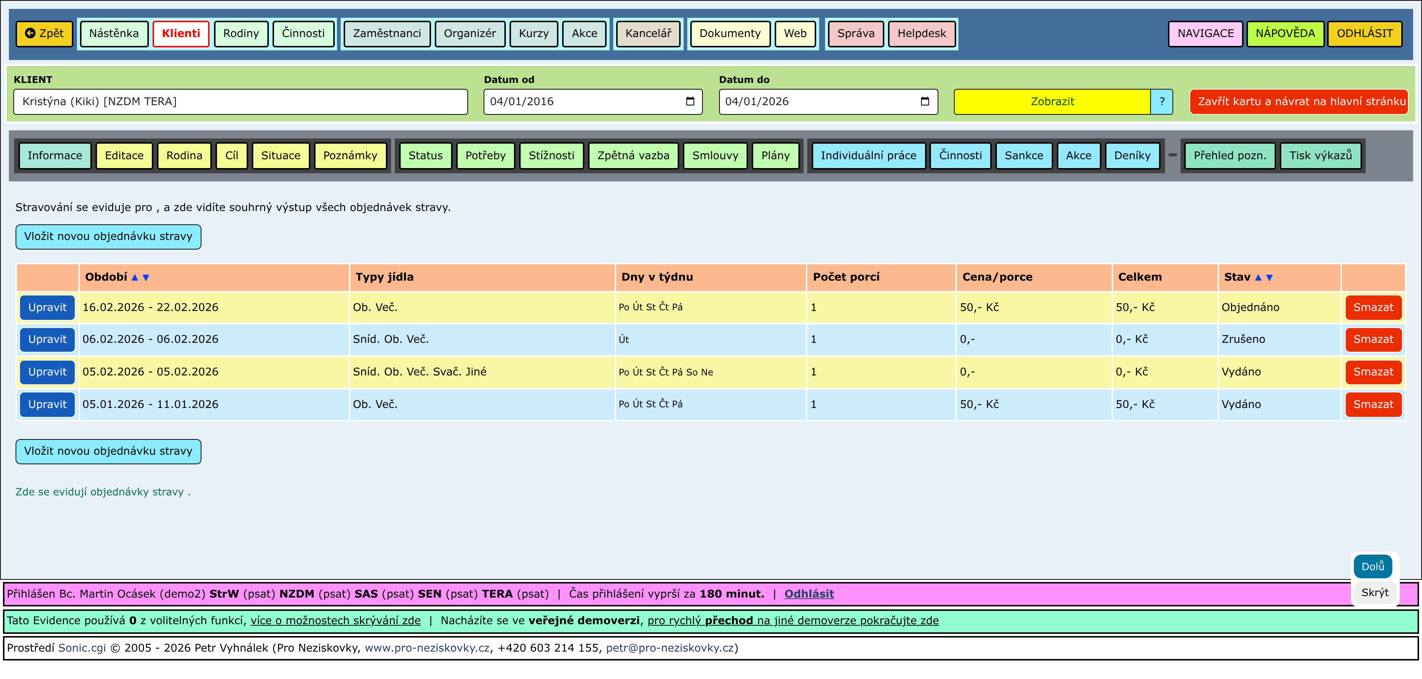The image size is (1422, 679).
Task: Open the Stížnosti tab
Action: 551,155
